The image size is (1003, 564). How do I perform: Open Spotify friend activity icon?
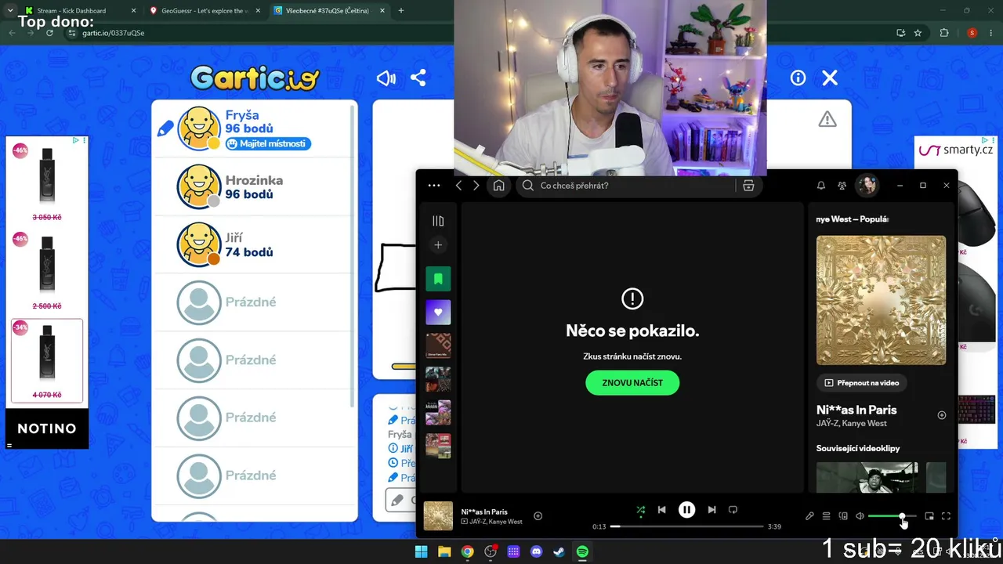pos(842,186)
